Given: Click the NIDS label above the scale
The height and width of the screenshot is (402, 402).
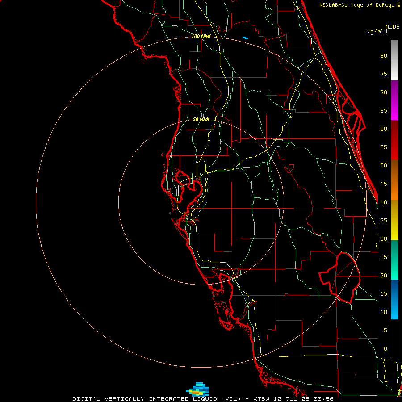Looking at the screenshot, I should [392, 27].
